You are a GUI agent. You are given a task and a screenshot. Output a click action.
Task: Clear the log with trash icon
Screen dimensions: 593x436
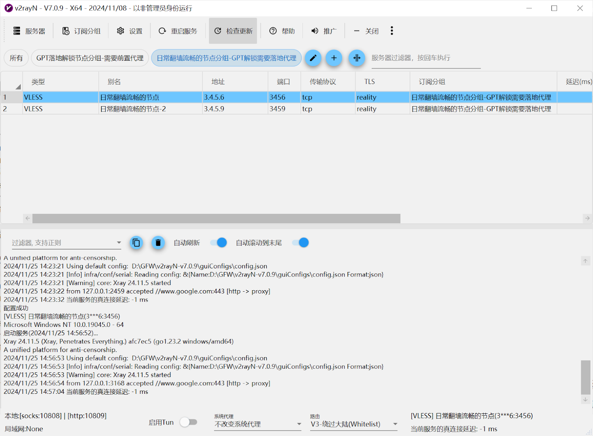coord(158,243)
